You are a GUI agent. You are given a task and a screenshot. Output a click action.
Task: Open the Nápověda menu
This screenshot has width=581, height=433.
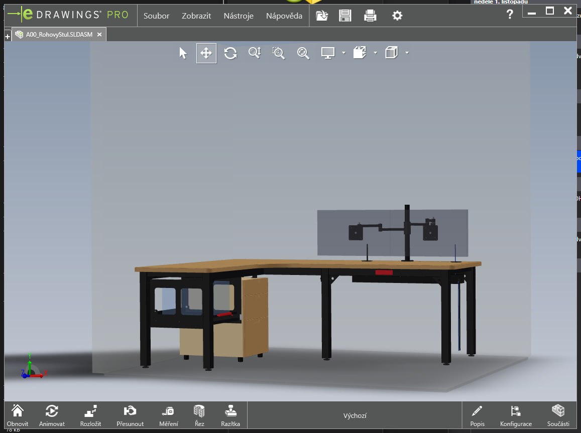pyautogui.click(x=284, y=16)
